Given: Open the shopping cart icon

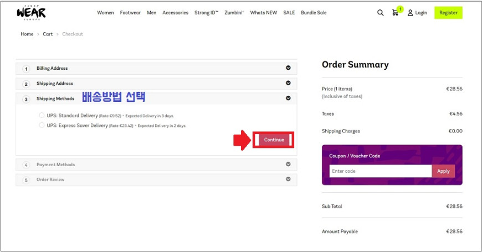Looking at the screenshot, I should pyautogui.click(x=396, y=13).
